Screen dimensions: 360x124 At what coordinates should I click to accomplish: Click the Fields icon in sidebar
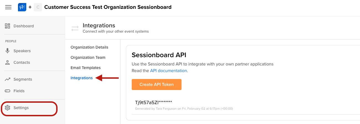(8, 91)
